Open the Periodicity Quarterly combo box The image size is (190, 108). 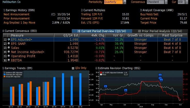pyautogui.click(x=113, y=2)
